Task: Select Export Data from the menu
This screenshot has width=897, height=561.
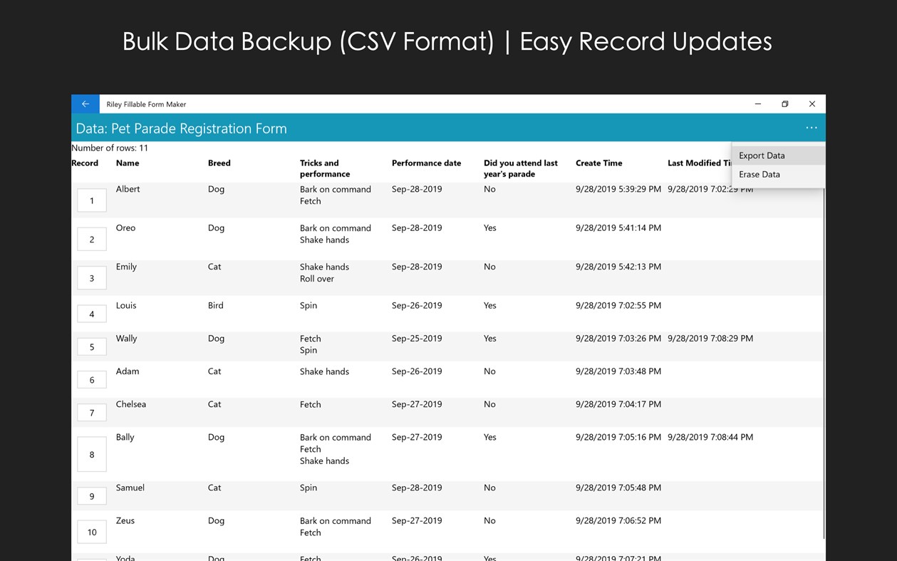Action: pos(762,155)
